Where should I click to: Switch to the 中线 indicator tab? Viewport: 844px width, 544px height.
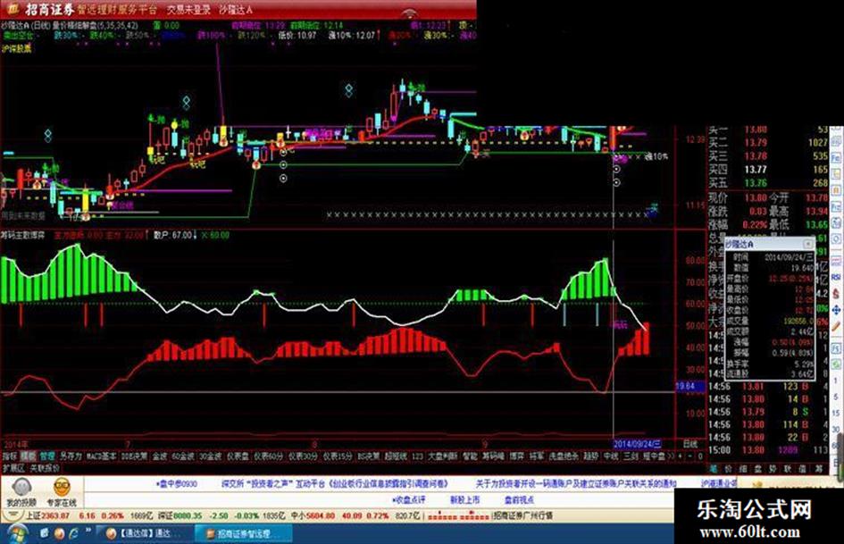[x=611, y=456]
